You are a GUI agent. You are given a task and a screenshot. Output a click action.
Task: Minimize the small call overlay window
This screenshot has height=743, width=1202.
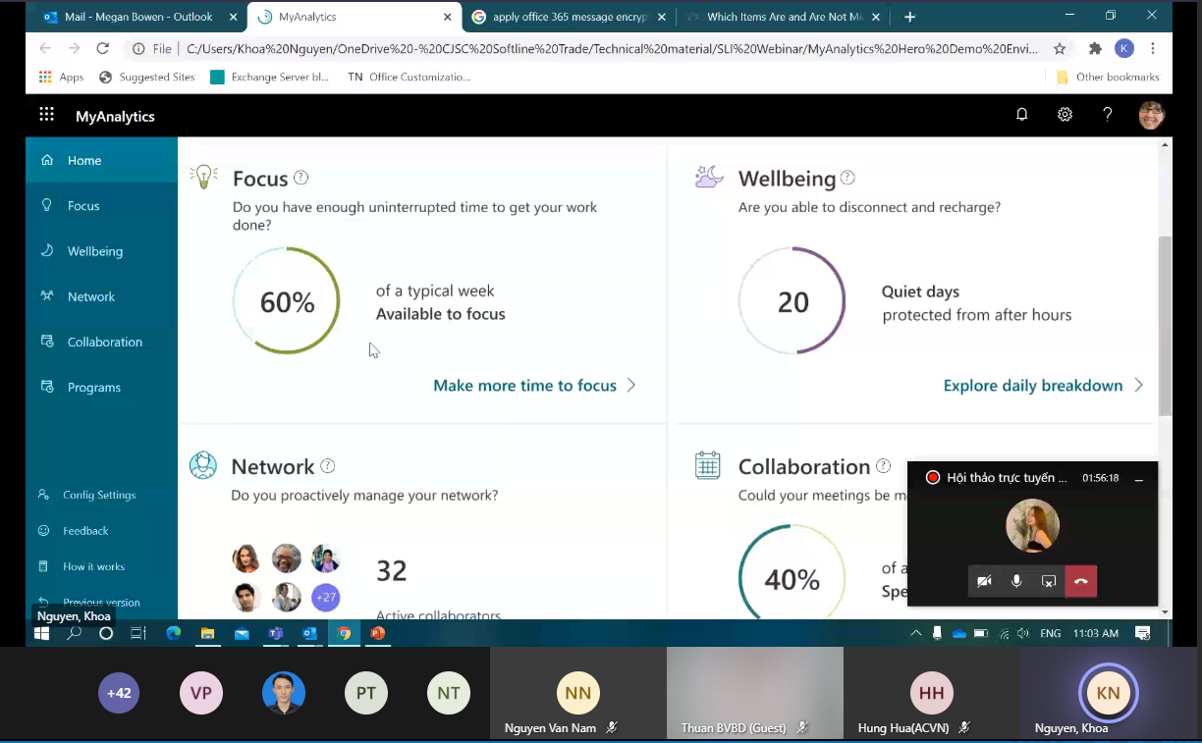[1139, 478]
